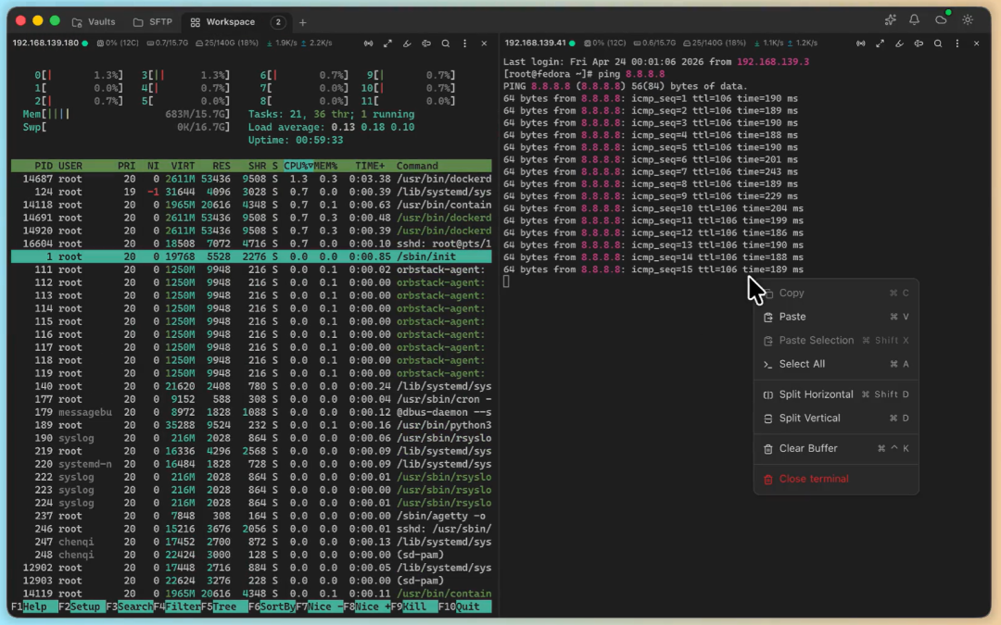1001x625 pixels.
Task: Click F7 Nice - in htop footer
Action: click(319, 606)
